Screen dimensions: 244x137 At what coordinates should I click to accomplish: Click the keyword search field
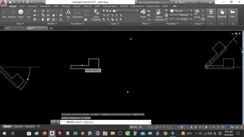pyautogui.click(x=153, y=2)
